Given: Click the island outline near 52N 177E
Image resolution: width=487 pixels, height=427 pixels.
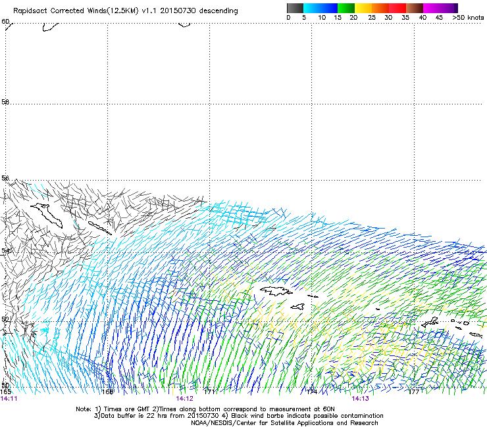Looking at the screenshot, I should coord(430,323).
